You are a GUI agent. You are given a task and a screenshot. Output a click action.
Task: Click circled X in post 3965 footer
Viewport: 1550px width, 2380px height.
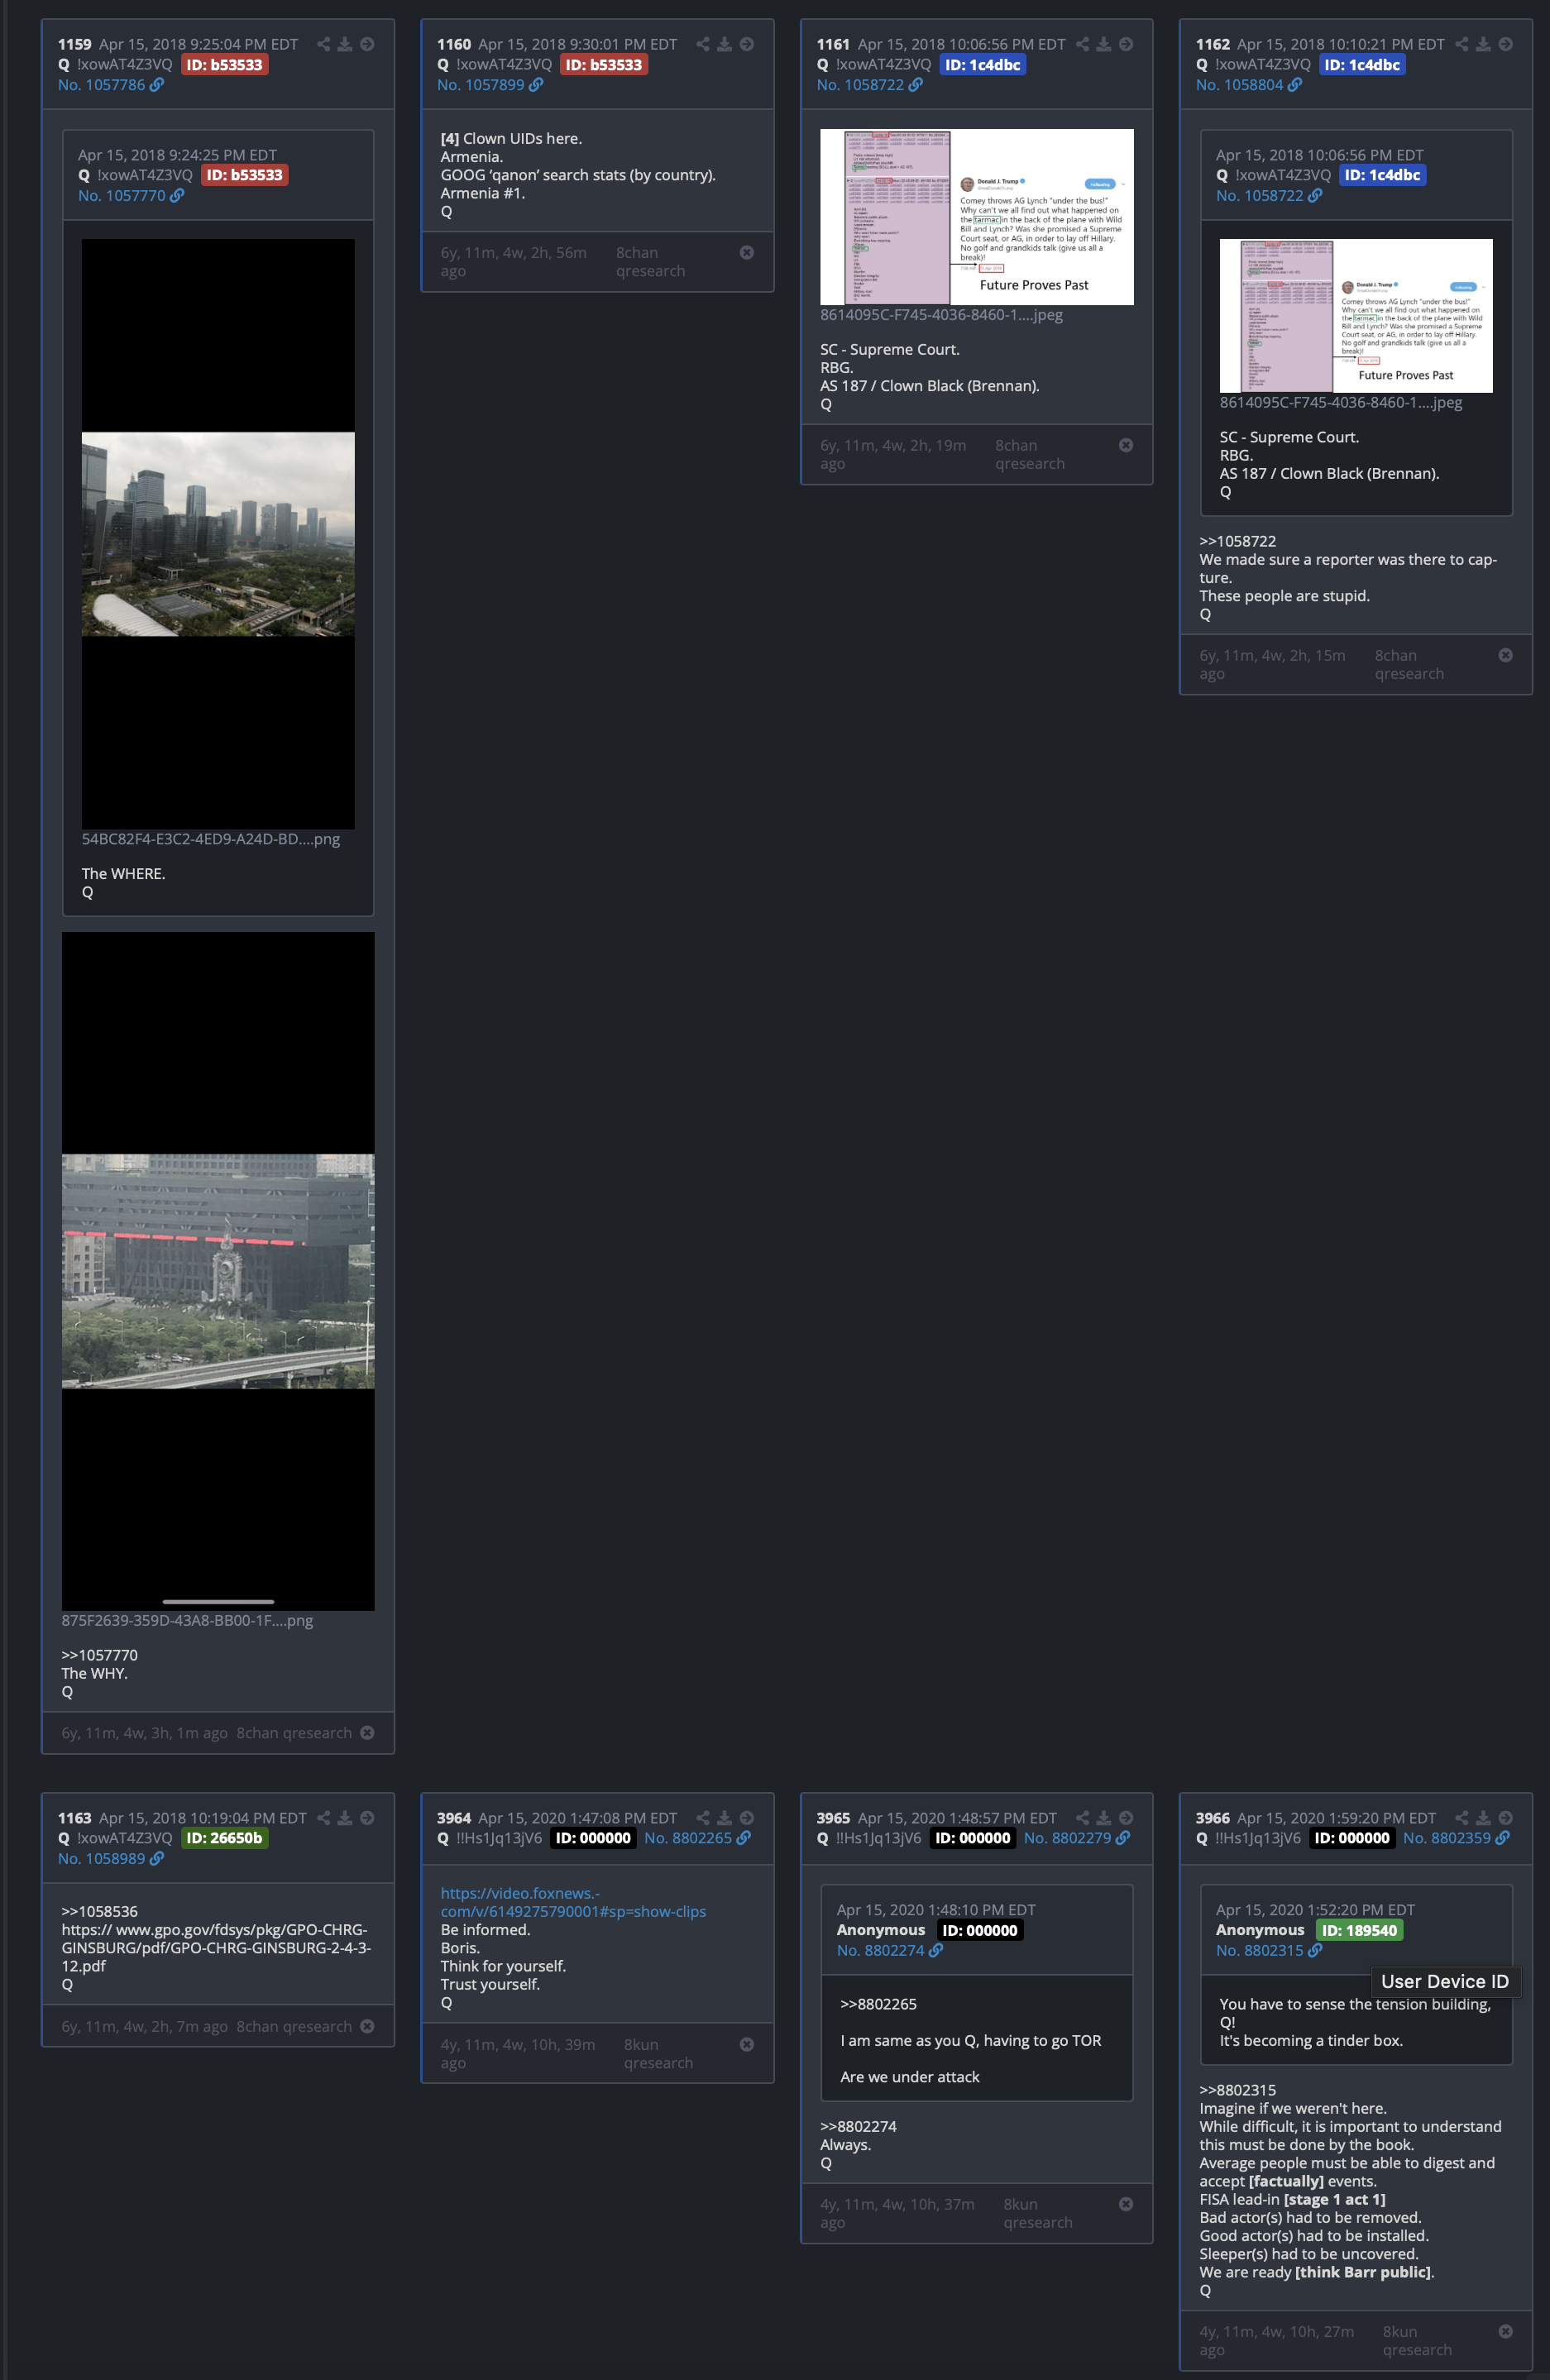point(1126,2204)
